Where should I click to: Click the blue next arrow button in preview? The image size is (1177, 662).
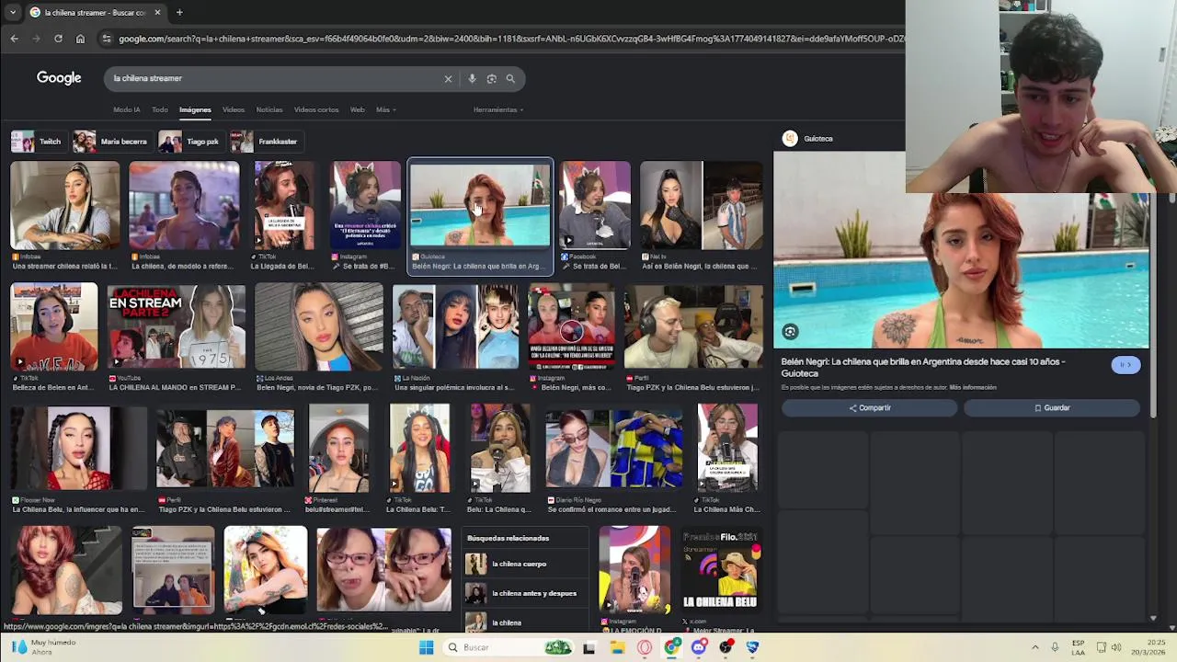(1126, 365)
